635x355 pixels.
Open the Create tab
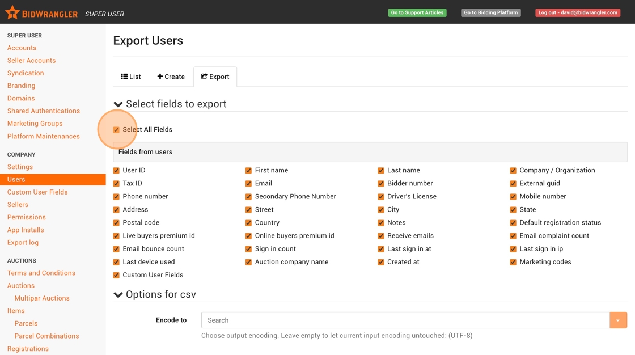tap(171, 77)
